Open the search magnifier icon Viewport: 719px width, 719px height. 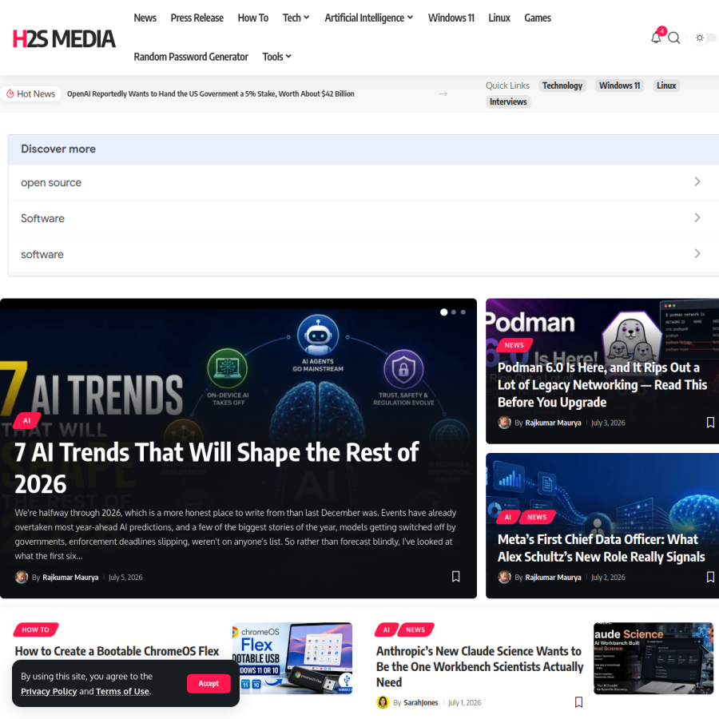(x=673, y=38)
